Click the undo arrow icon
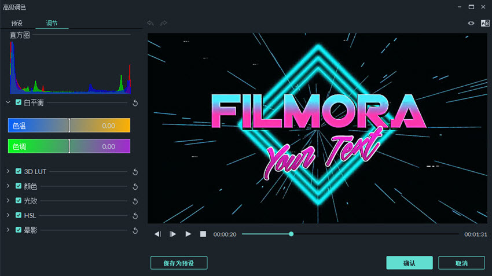This screenshot has width=492, height=276. (x=150, y=23)
